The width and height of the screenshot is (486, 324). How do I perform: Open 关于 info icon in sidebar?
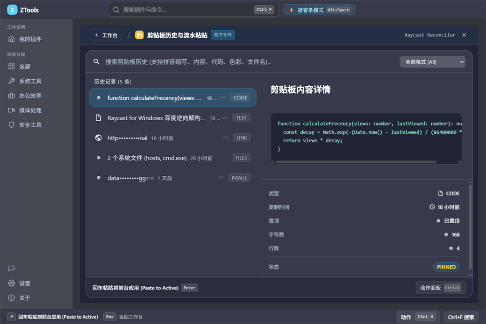[12, 298]
